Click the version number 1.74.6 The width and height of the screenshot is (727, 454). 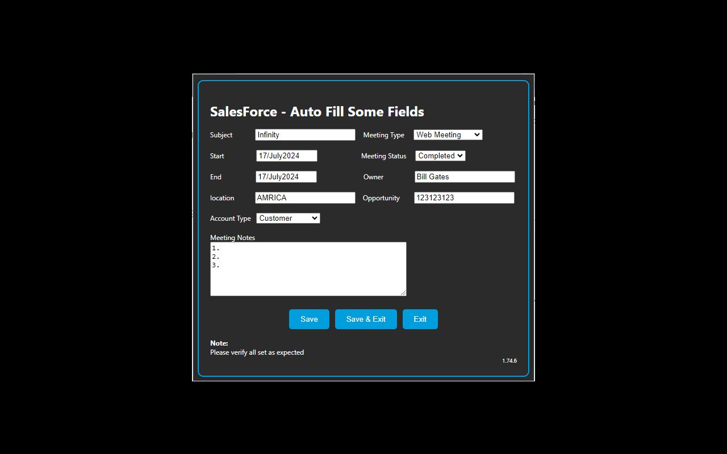509,361
